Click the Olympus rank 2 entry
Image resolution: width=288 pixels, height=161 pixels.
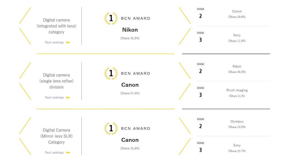pyautogui.click(x=237, y=122)
